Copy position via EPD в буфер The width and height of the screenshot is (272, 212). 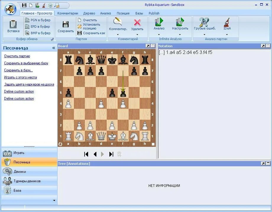(38, 27)
